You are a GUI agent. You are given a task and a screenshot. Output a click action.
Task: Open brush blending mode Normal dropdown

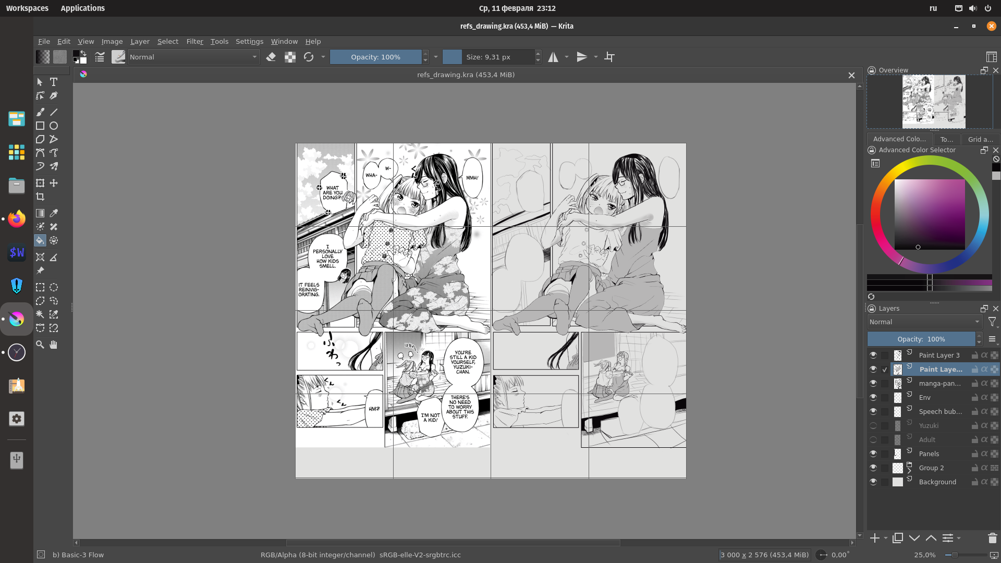click(193, 57)
